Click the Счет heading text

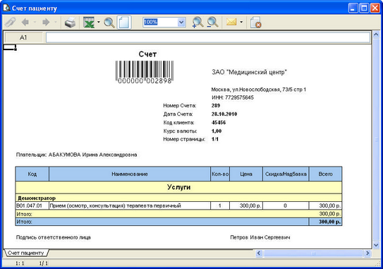point(147,54)
